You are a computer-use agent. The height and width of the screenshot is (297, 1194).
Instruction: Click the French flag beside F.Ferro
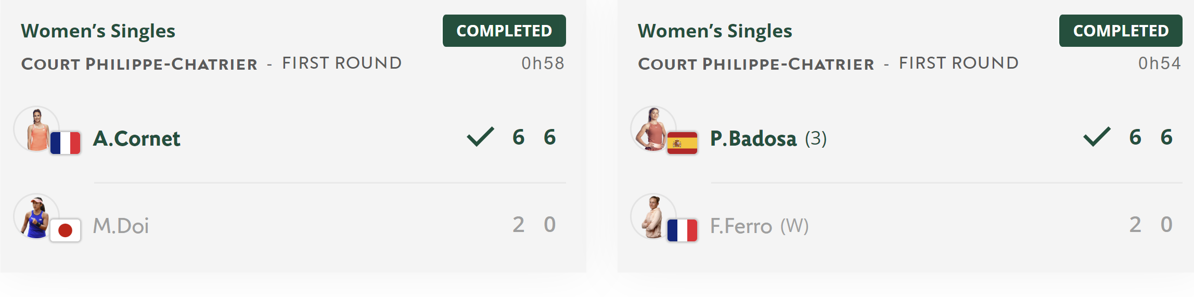point(682,230)
